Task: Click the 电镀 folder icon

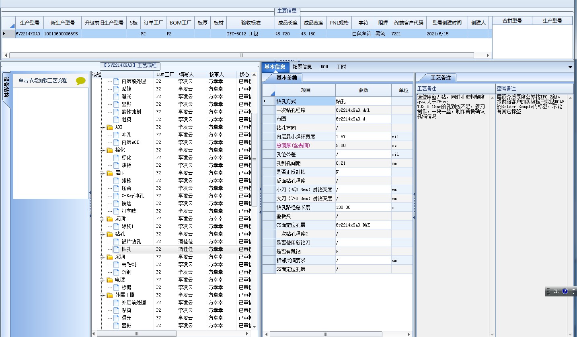Action: coord(110,280)
